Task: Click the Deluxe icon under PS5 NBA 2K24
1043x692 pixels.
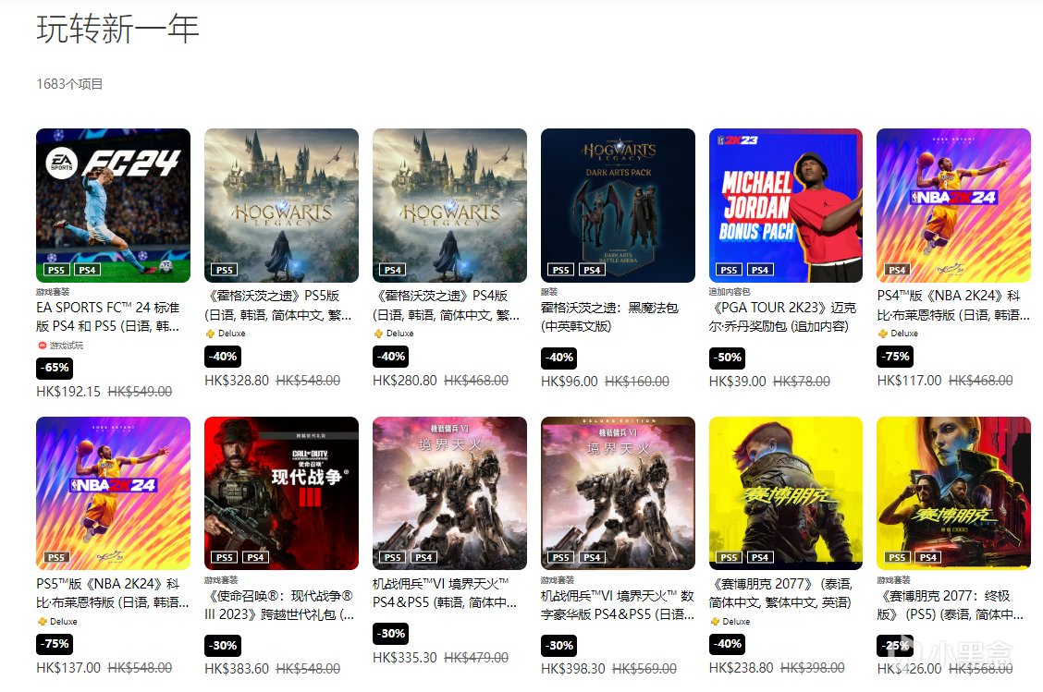Action: click(43, 622)
